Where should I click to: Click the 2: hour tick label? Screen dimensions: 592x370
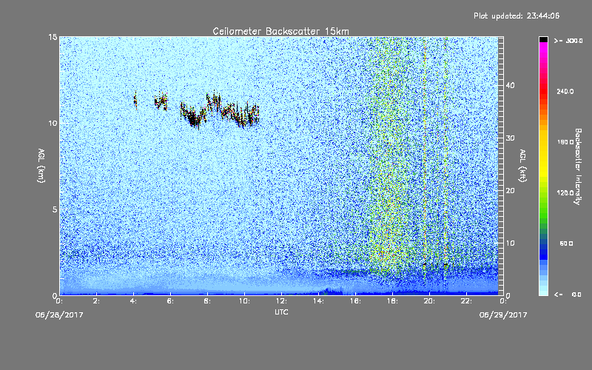(96, 301)
